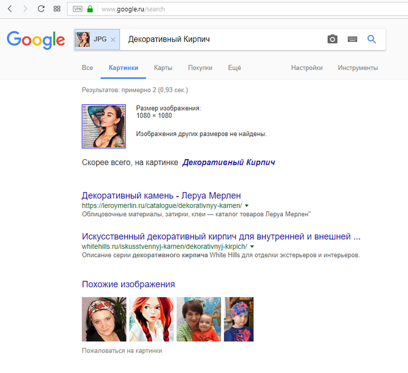Expand the Ещё menu

[x=234, y=68]
